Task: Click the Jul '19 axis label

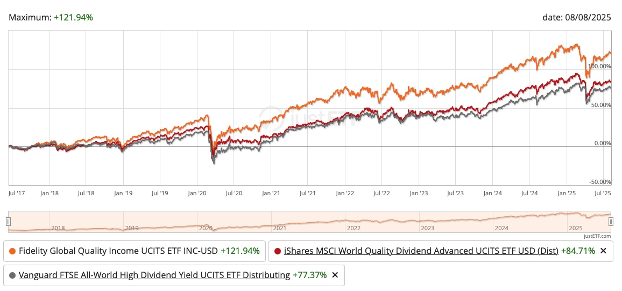Action: pos(160,194)
